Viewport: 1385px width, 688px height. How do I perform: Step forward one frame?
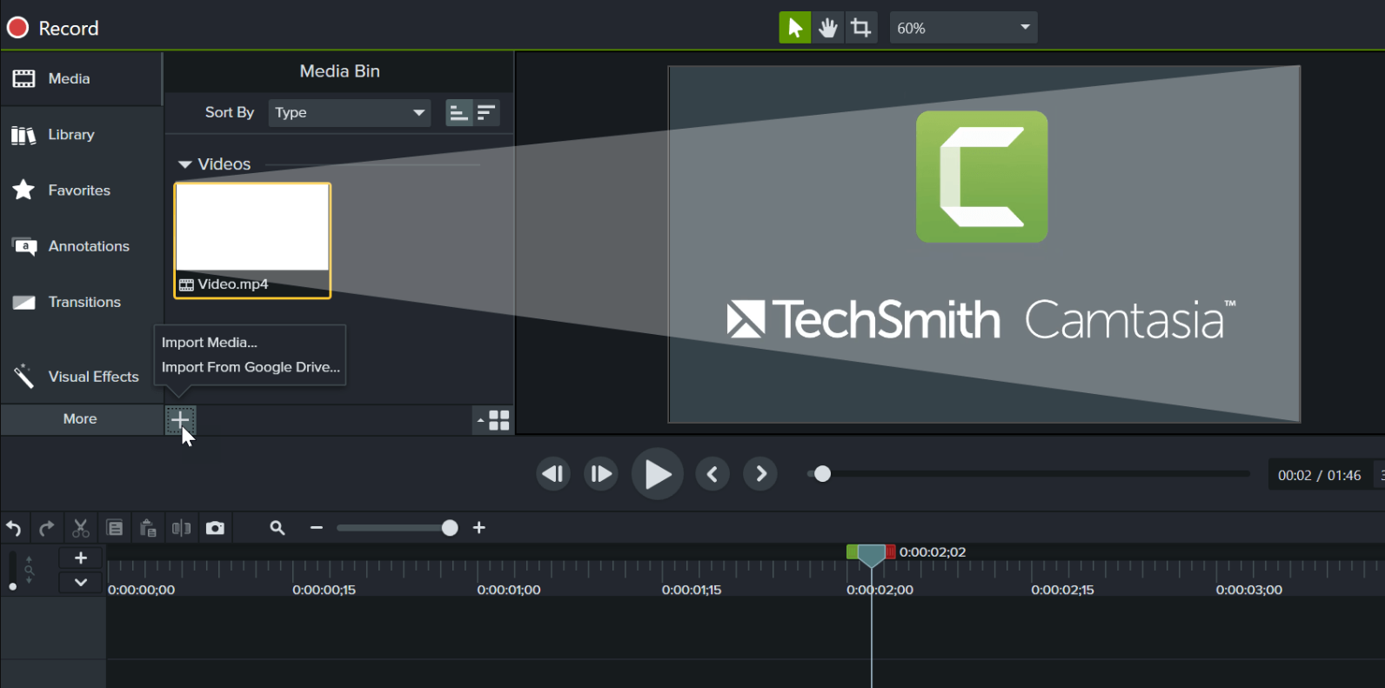coord(600,474)
